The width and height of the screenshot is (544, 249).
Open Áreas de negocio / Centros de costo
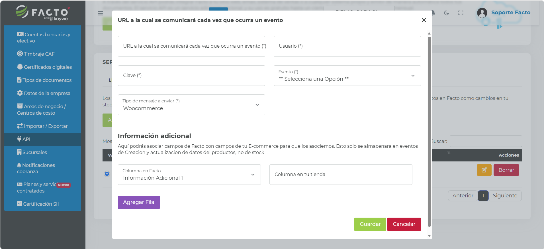pos(43,110)
